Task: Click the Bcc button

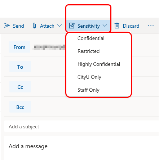Action: pyautogui.click(x=20, y=107)
